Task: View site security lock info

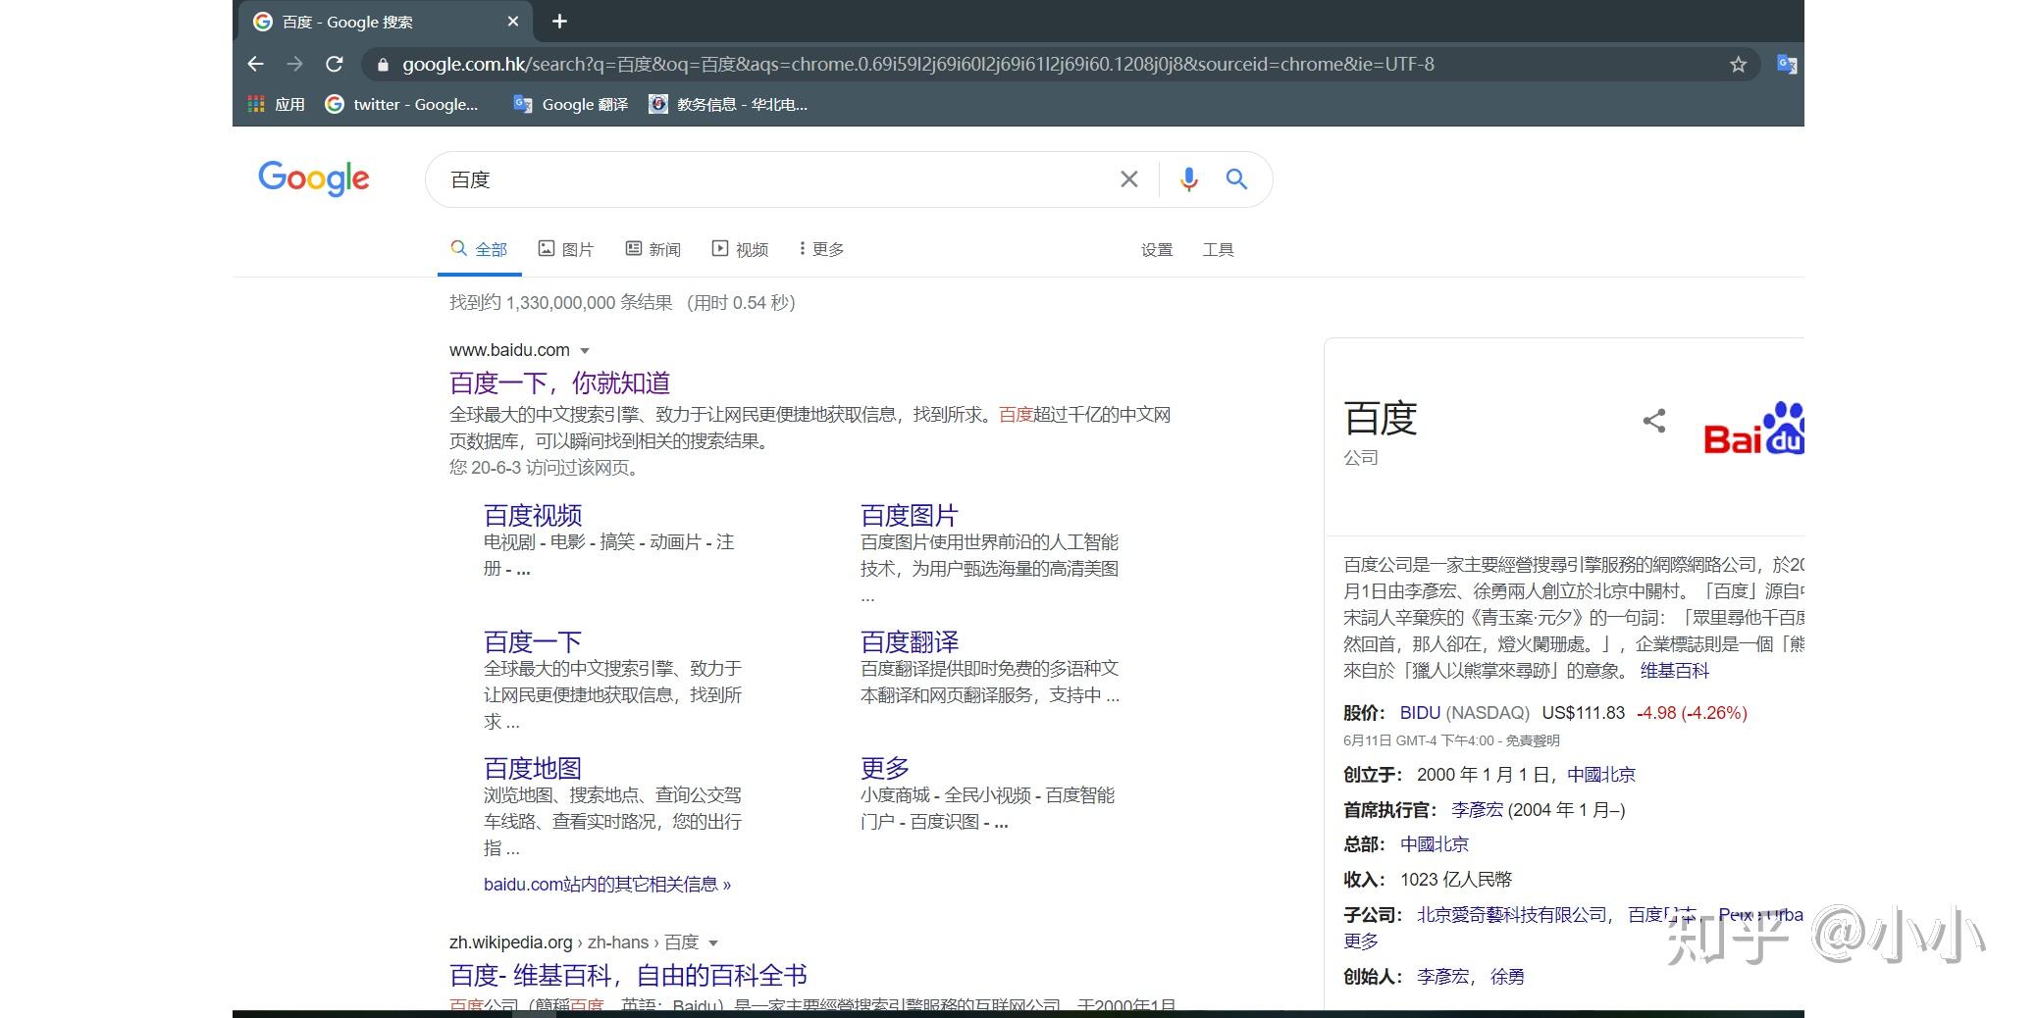Action: click(x=382, y=65)
